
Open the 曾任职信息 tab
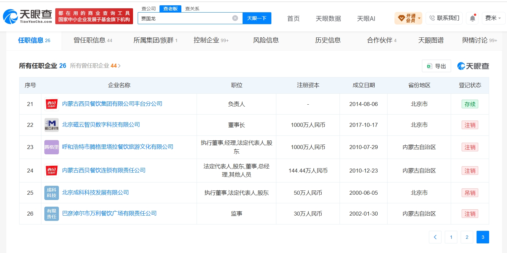(93, 40)
